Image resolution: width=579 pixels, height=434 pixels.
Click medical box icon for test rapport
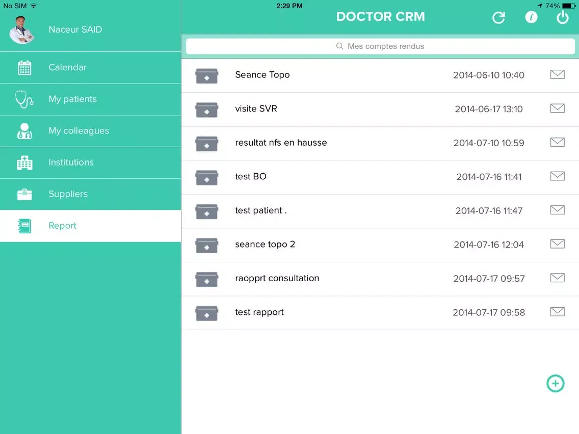point(206,314)
